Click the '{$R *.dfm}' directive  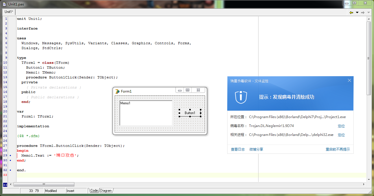tap(28, 136)
